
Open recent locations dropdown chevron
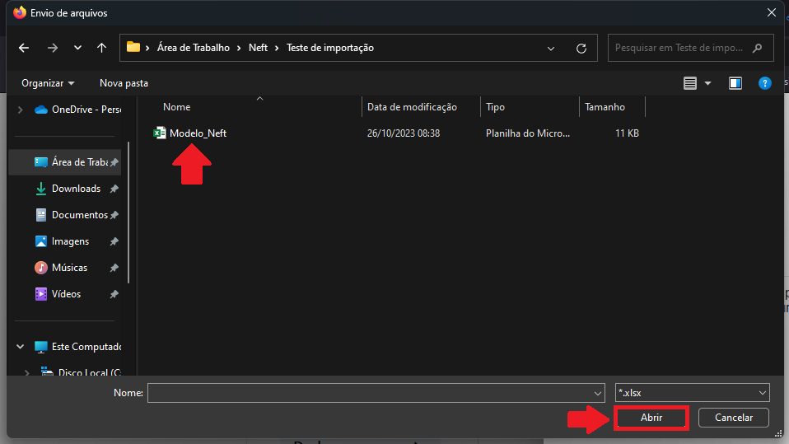pos(77,48)
